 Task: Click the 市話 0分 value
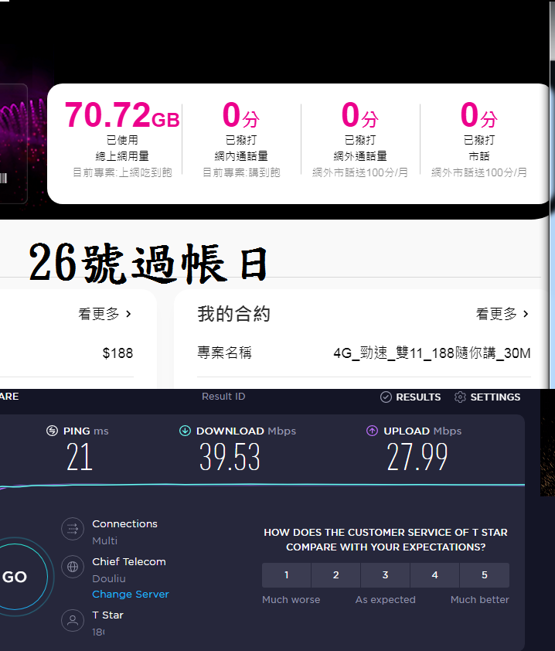pyautogui.click(x=479, y=115)
